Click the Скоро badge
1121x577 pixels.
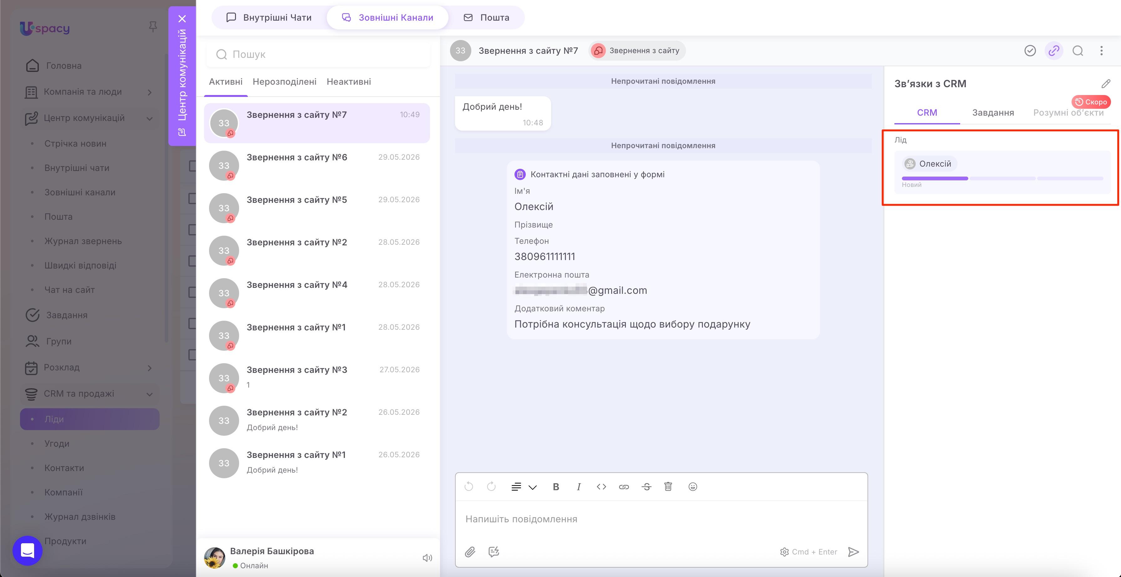point(1091,102)
